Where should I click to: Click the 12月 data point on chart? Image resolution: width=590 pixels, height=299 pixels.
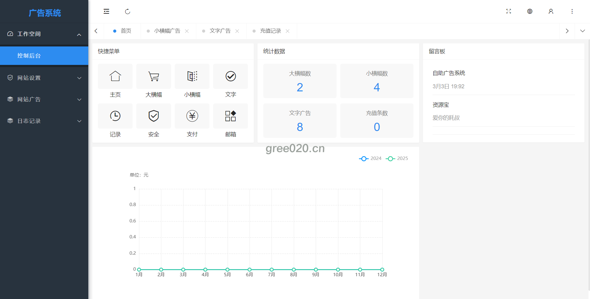382,269
